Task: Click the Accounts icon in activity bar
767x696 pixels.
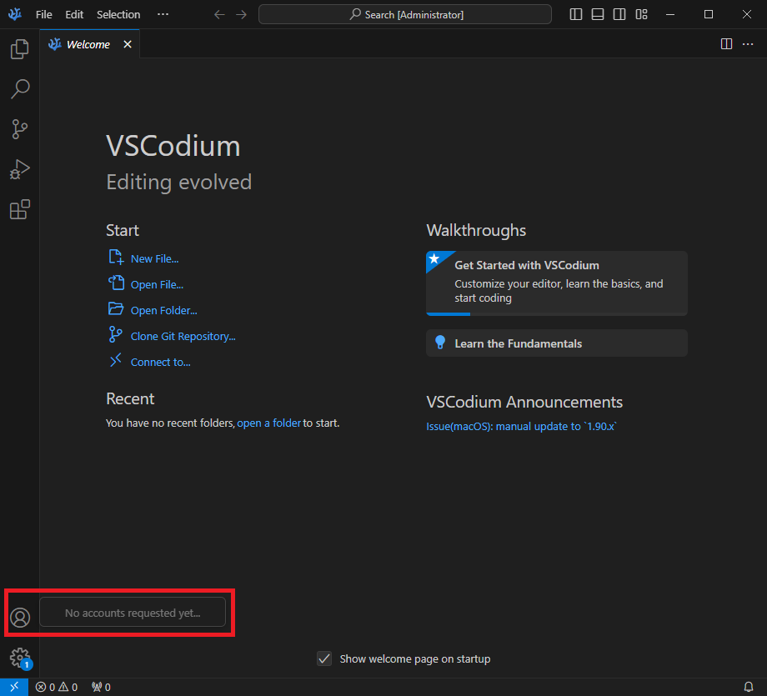Action: [20, 618]
